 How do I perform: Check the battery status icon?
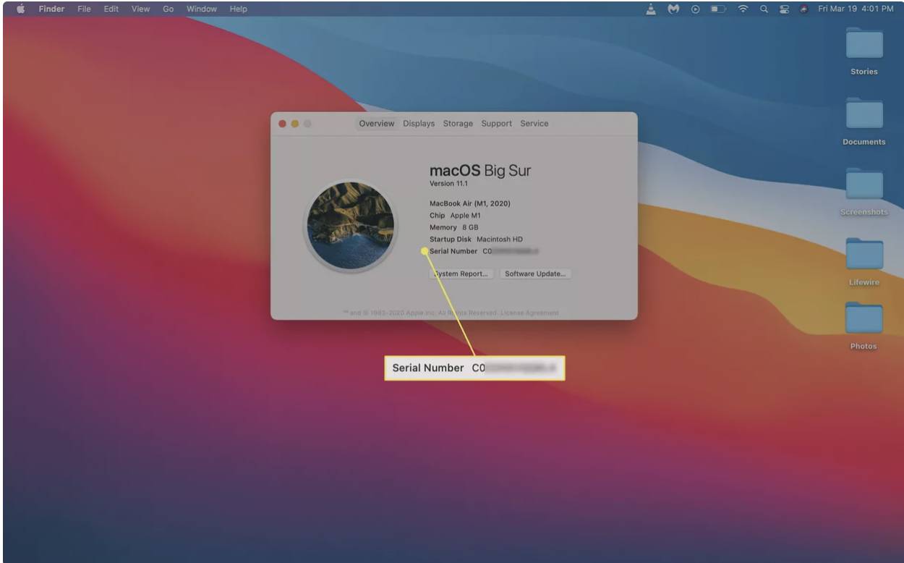[x=716, y=9]
